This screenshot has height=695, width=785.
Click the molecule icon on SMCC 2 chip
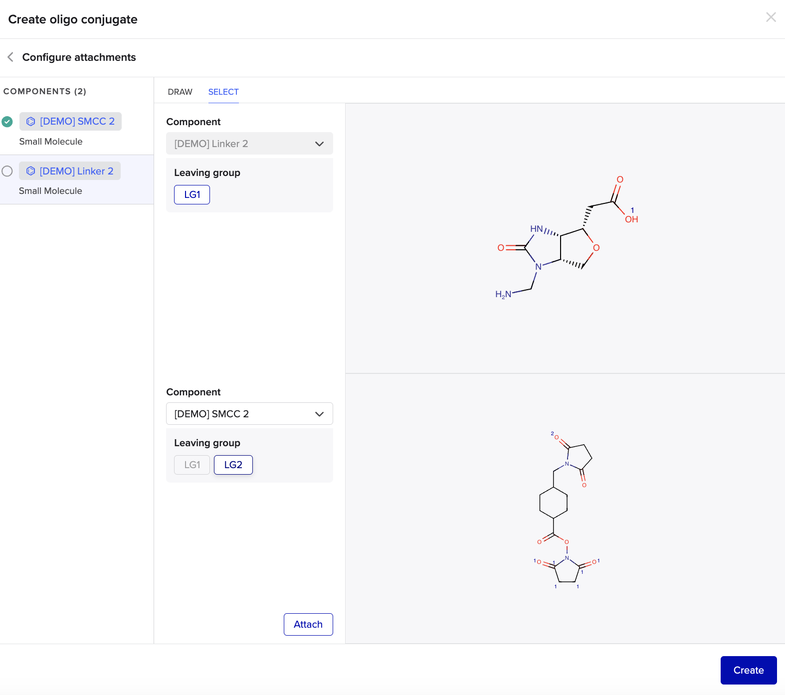point(31,122)
